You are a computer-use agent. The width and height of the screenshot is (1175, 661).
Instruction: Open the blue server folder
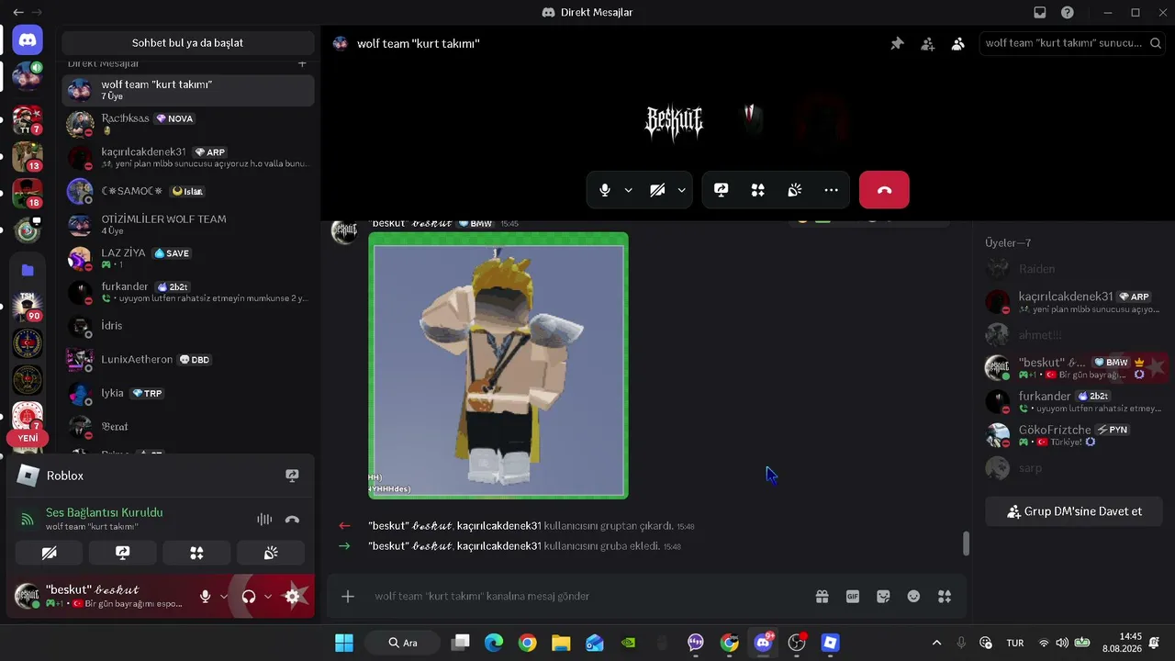(28, 270)
